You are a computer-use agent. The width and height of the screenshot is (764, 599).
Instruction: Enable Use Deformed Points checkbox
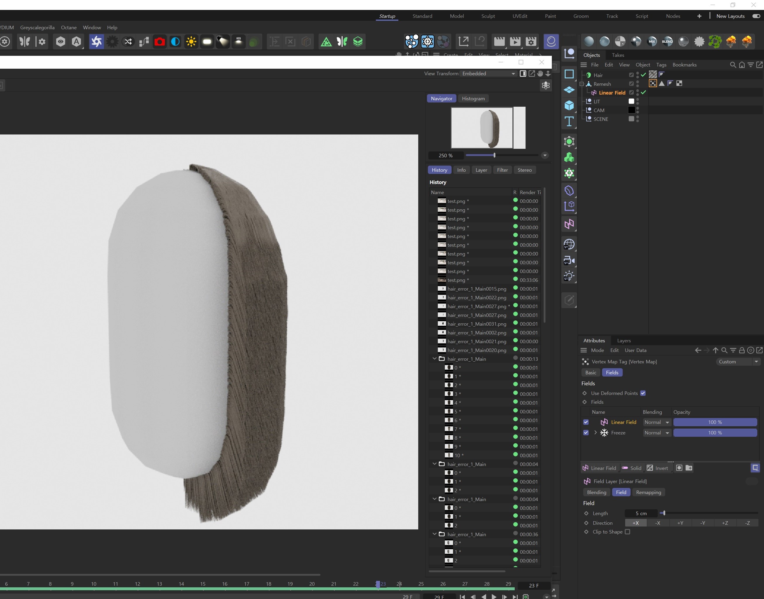(x=642, y=393)
